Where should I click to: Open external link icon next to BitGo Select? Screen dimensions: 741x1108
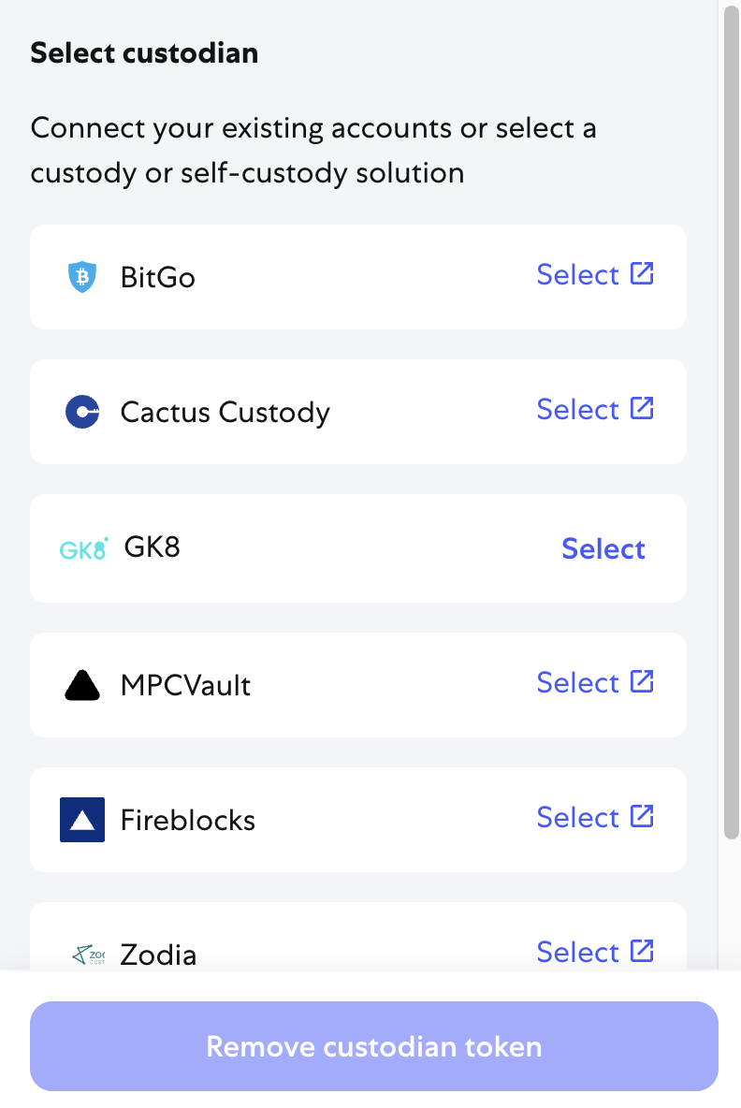point(642,273)
